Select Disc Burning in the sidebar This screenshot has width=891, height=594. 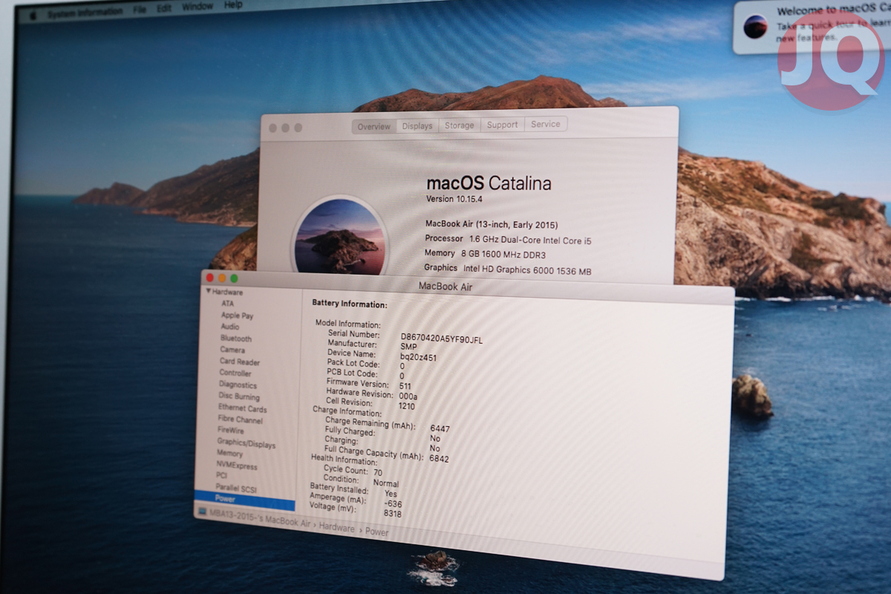(x=239, y=396)
